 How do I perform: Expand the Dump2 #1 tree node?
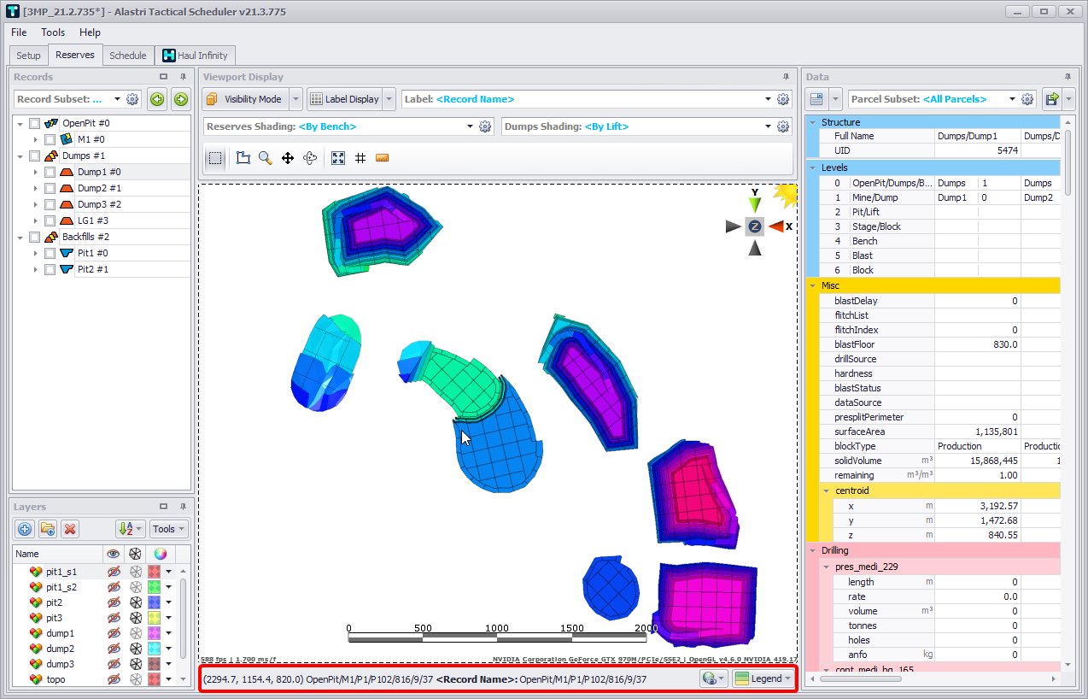point(35,188)
